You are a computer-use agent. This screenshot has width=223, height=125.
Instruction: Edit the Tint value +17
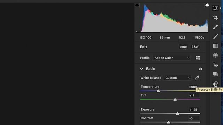click(194, 95)
